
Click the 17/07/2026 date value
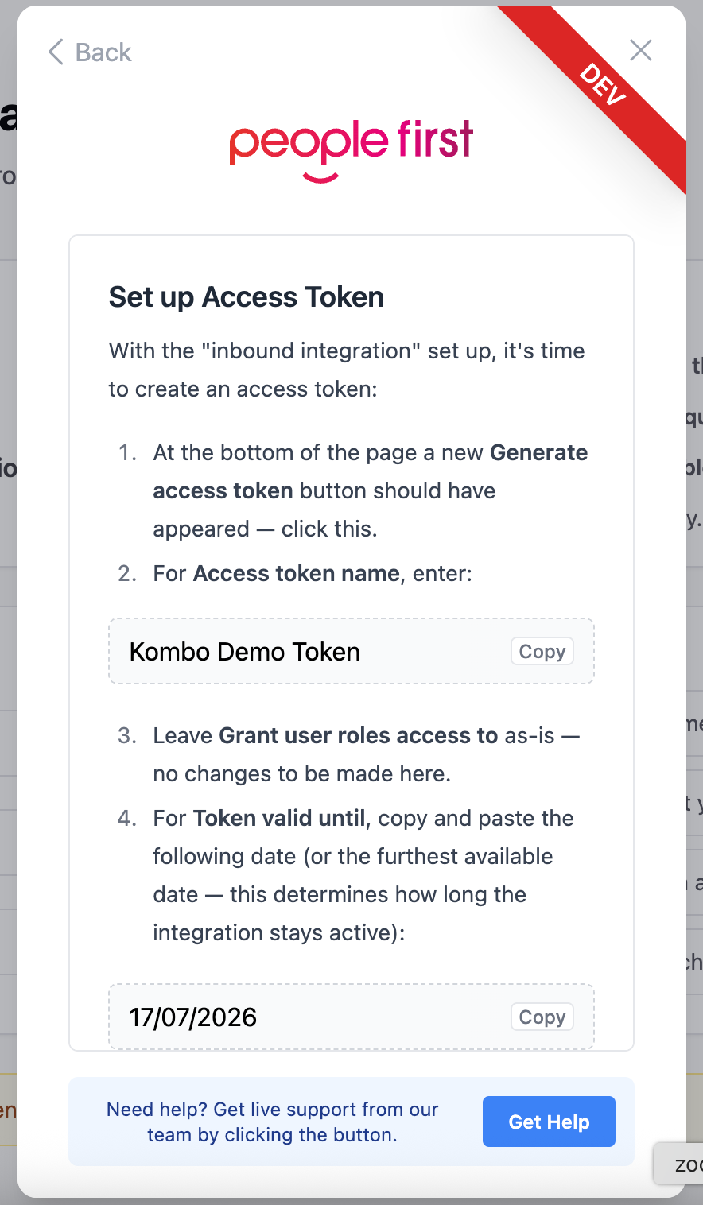tap(193, 1017)
